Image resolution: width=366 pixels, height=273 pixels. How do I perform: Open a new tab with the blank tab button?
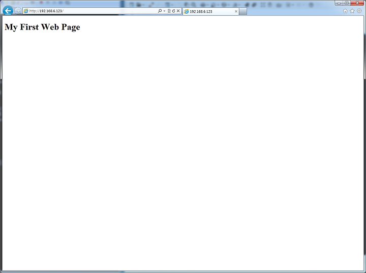point(243,12)
